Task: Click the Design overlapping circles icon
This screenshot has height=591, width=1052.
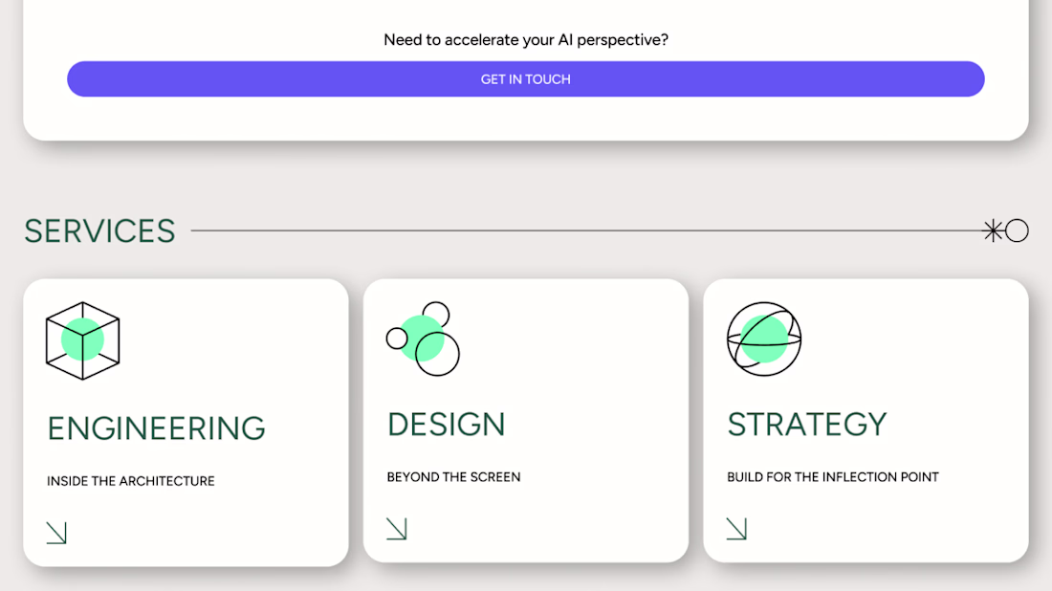Action: pyautogui.click(x=423, y=339)
